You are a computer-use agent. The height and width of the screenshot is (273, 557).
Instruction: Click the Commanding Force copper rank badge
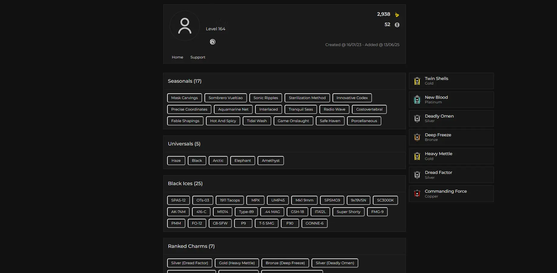417,194
